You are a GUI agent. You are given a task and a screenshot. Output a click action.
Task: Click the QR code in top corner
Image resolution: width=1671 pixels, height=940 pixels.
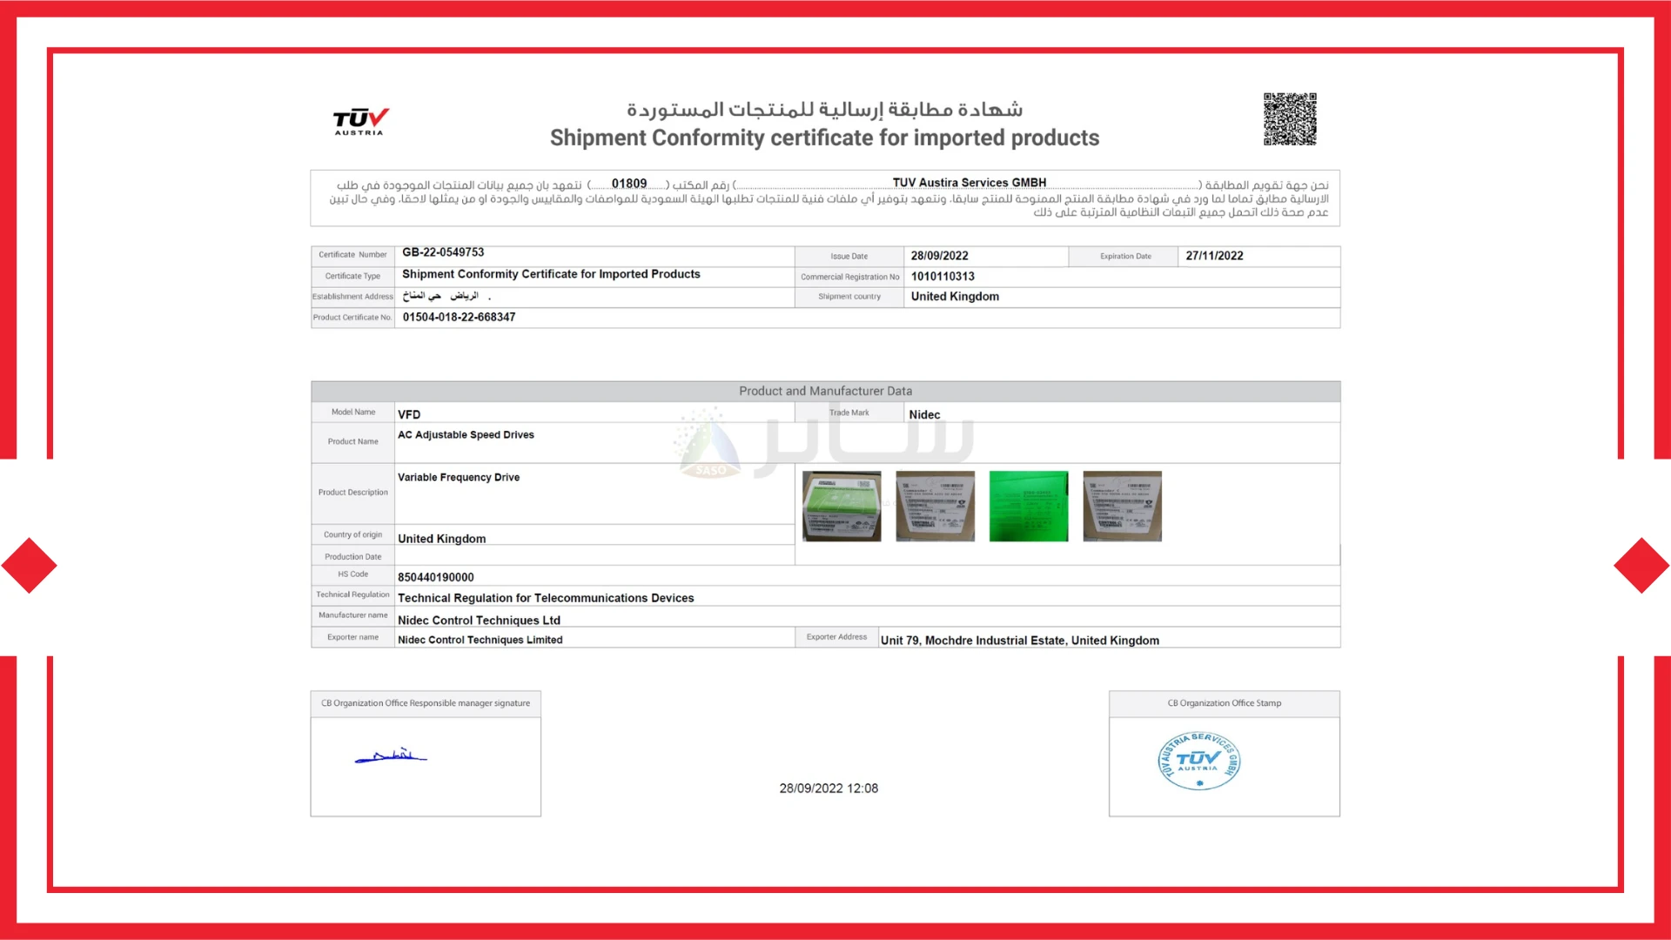(x=1290, y=119)
